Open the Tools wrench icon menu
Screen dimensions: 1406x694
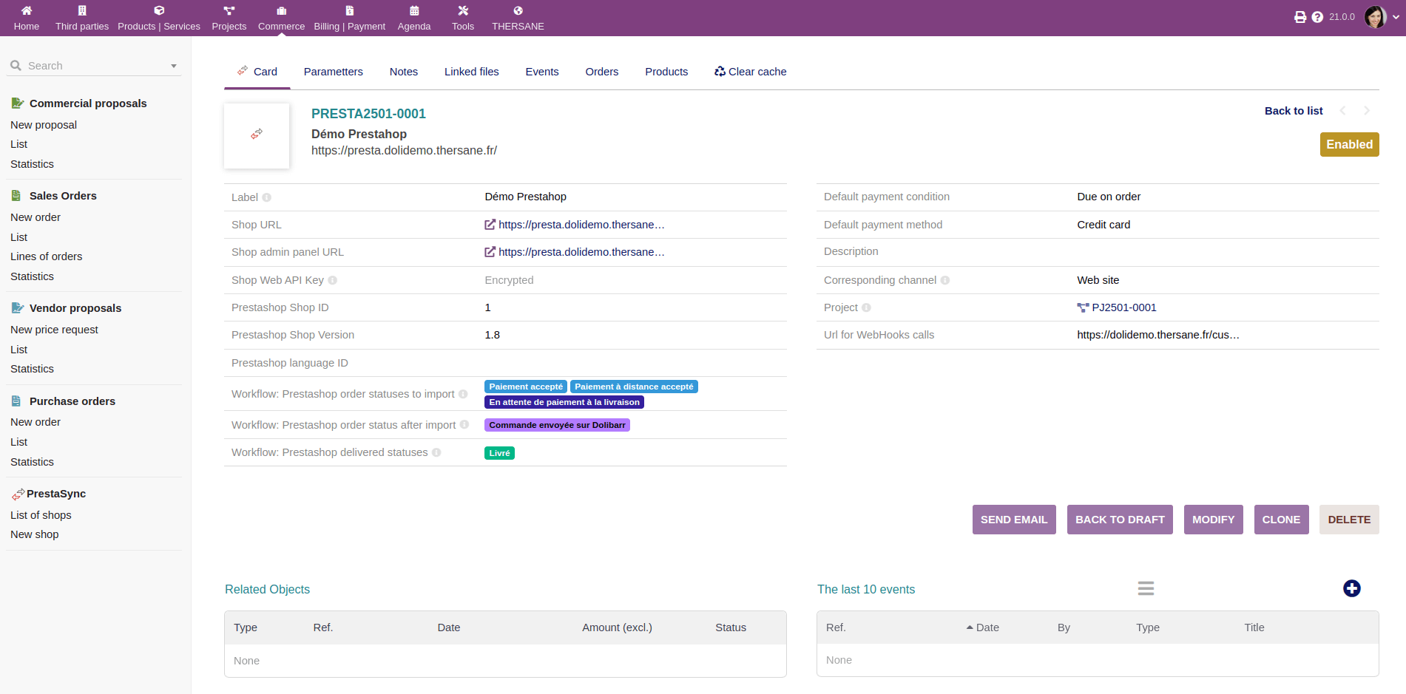click(x=463, y=11)
